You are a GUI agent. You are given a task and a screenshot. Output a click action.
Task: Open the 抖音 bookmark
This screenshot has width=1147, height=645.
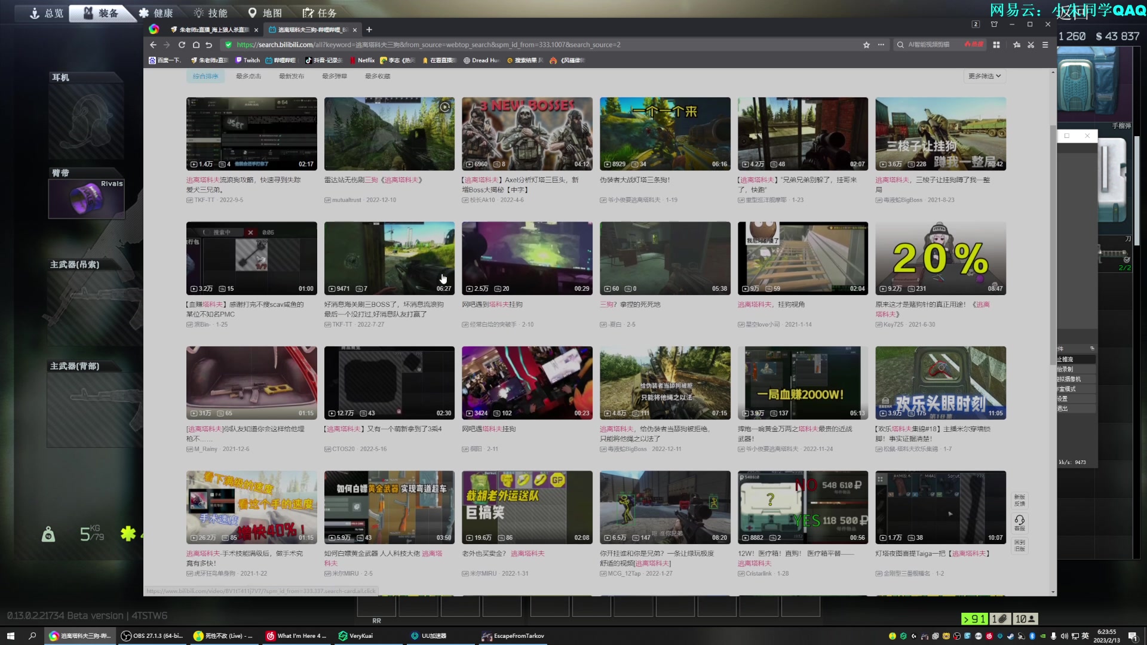(323, 60)
